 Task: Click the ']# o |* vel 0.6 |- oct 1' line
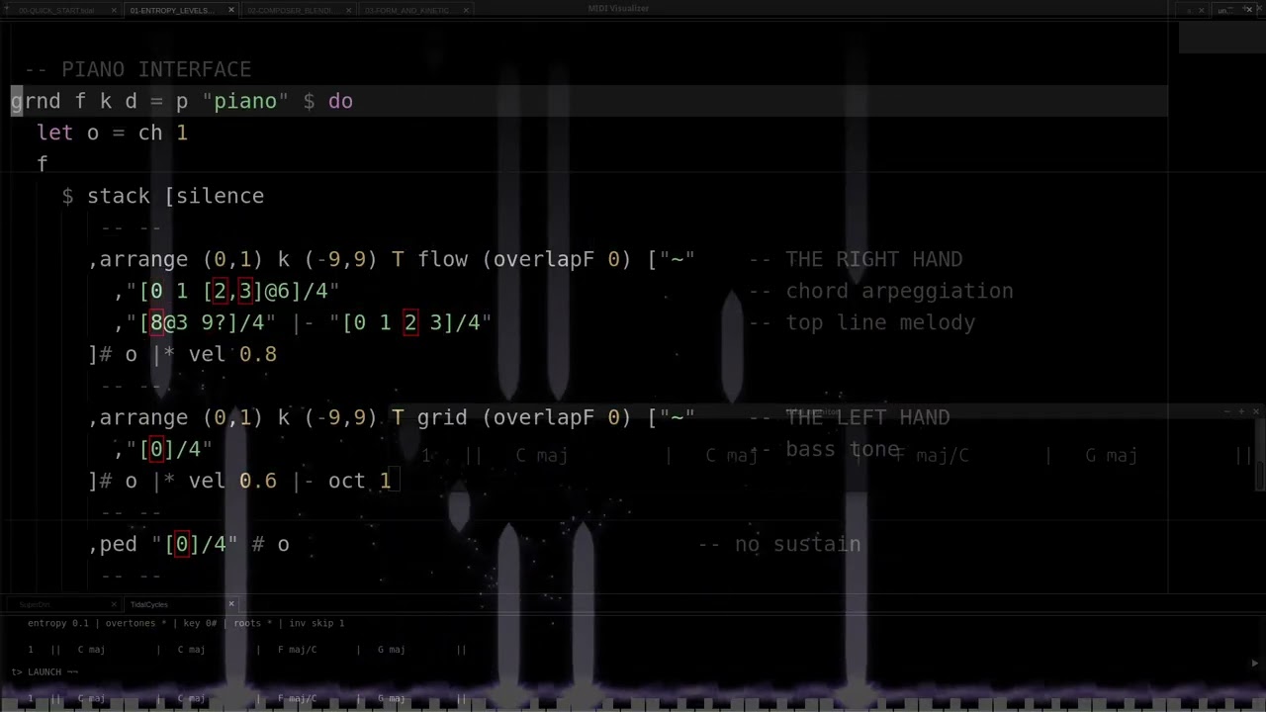240,481
